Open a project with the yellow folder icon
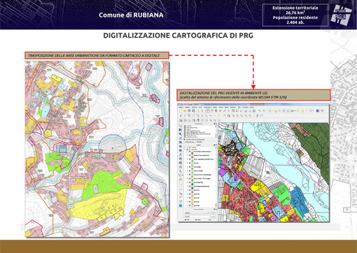This screenshot has height=253, width=357. [185, 110]
